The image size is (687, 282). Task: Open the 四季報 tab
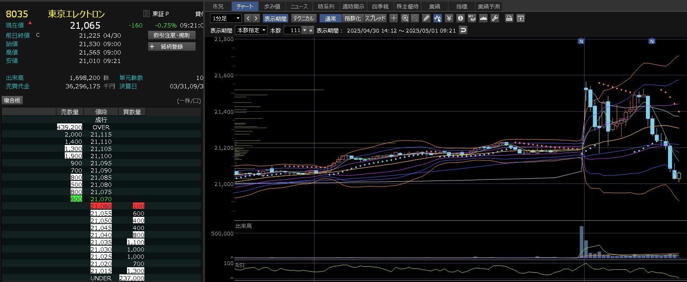click(380, 6)
